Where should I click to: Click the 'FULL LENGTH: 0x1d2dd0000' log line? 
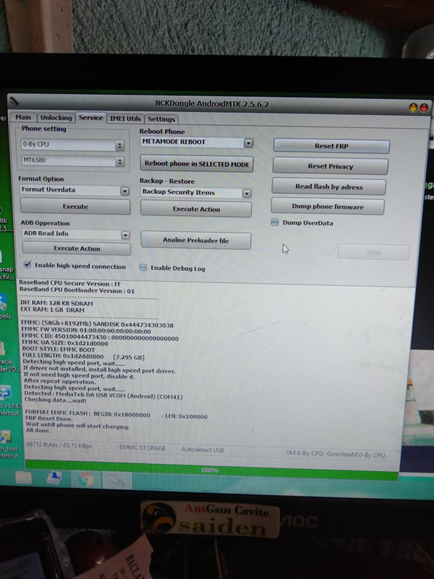(83, 357)
